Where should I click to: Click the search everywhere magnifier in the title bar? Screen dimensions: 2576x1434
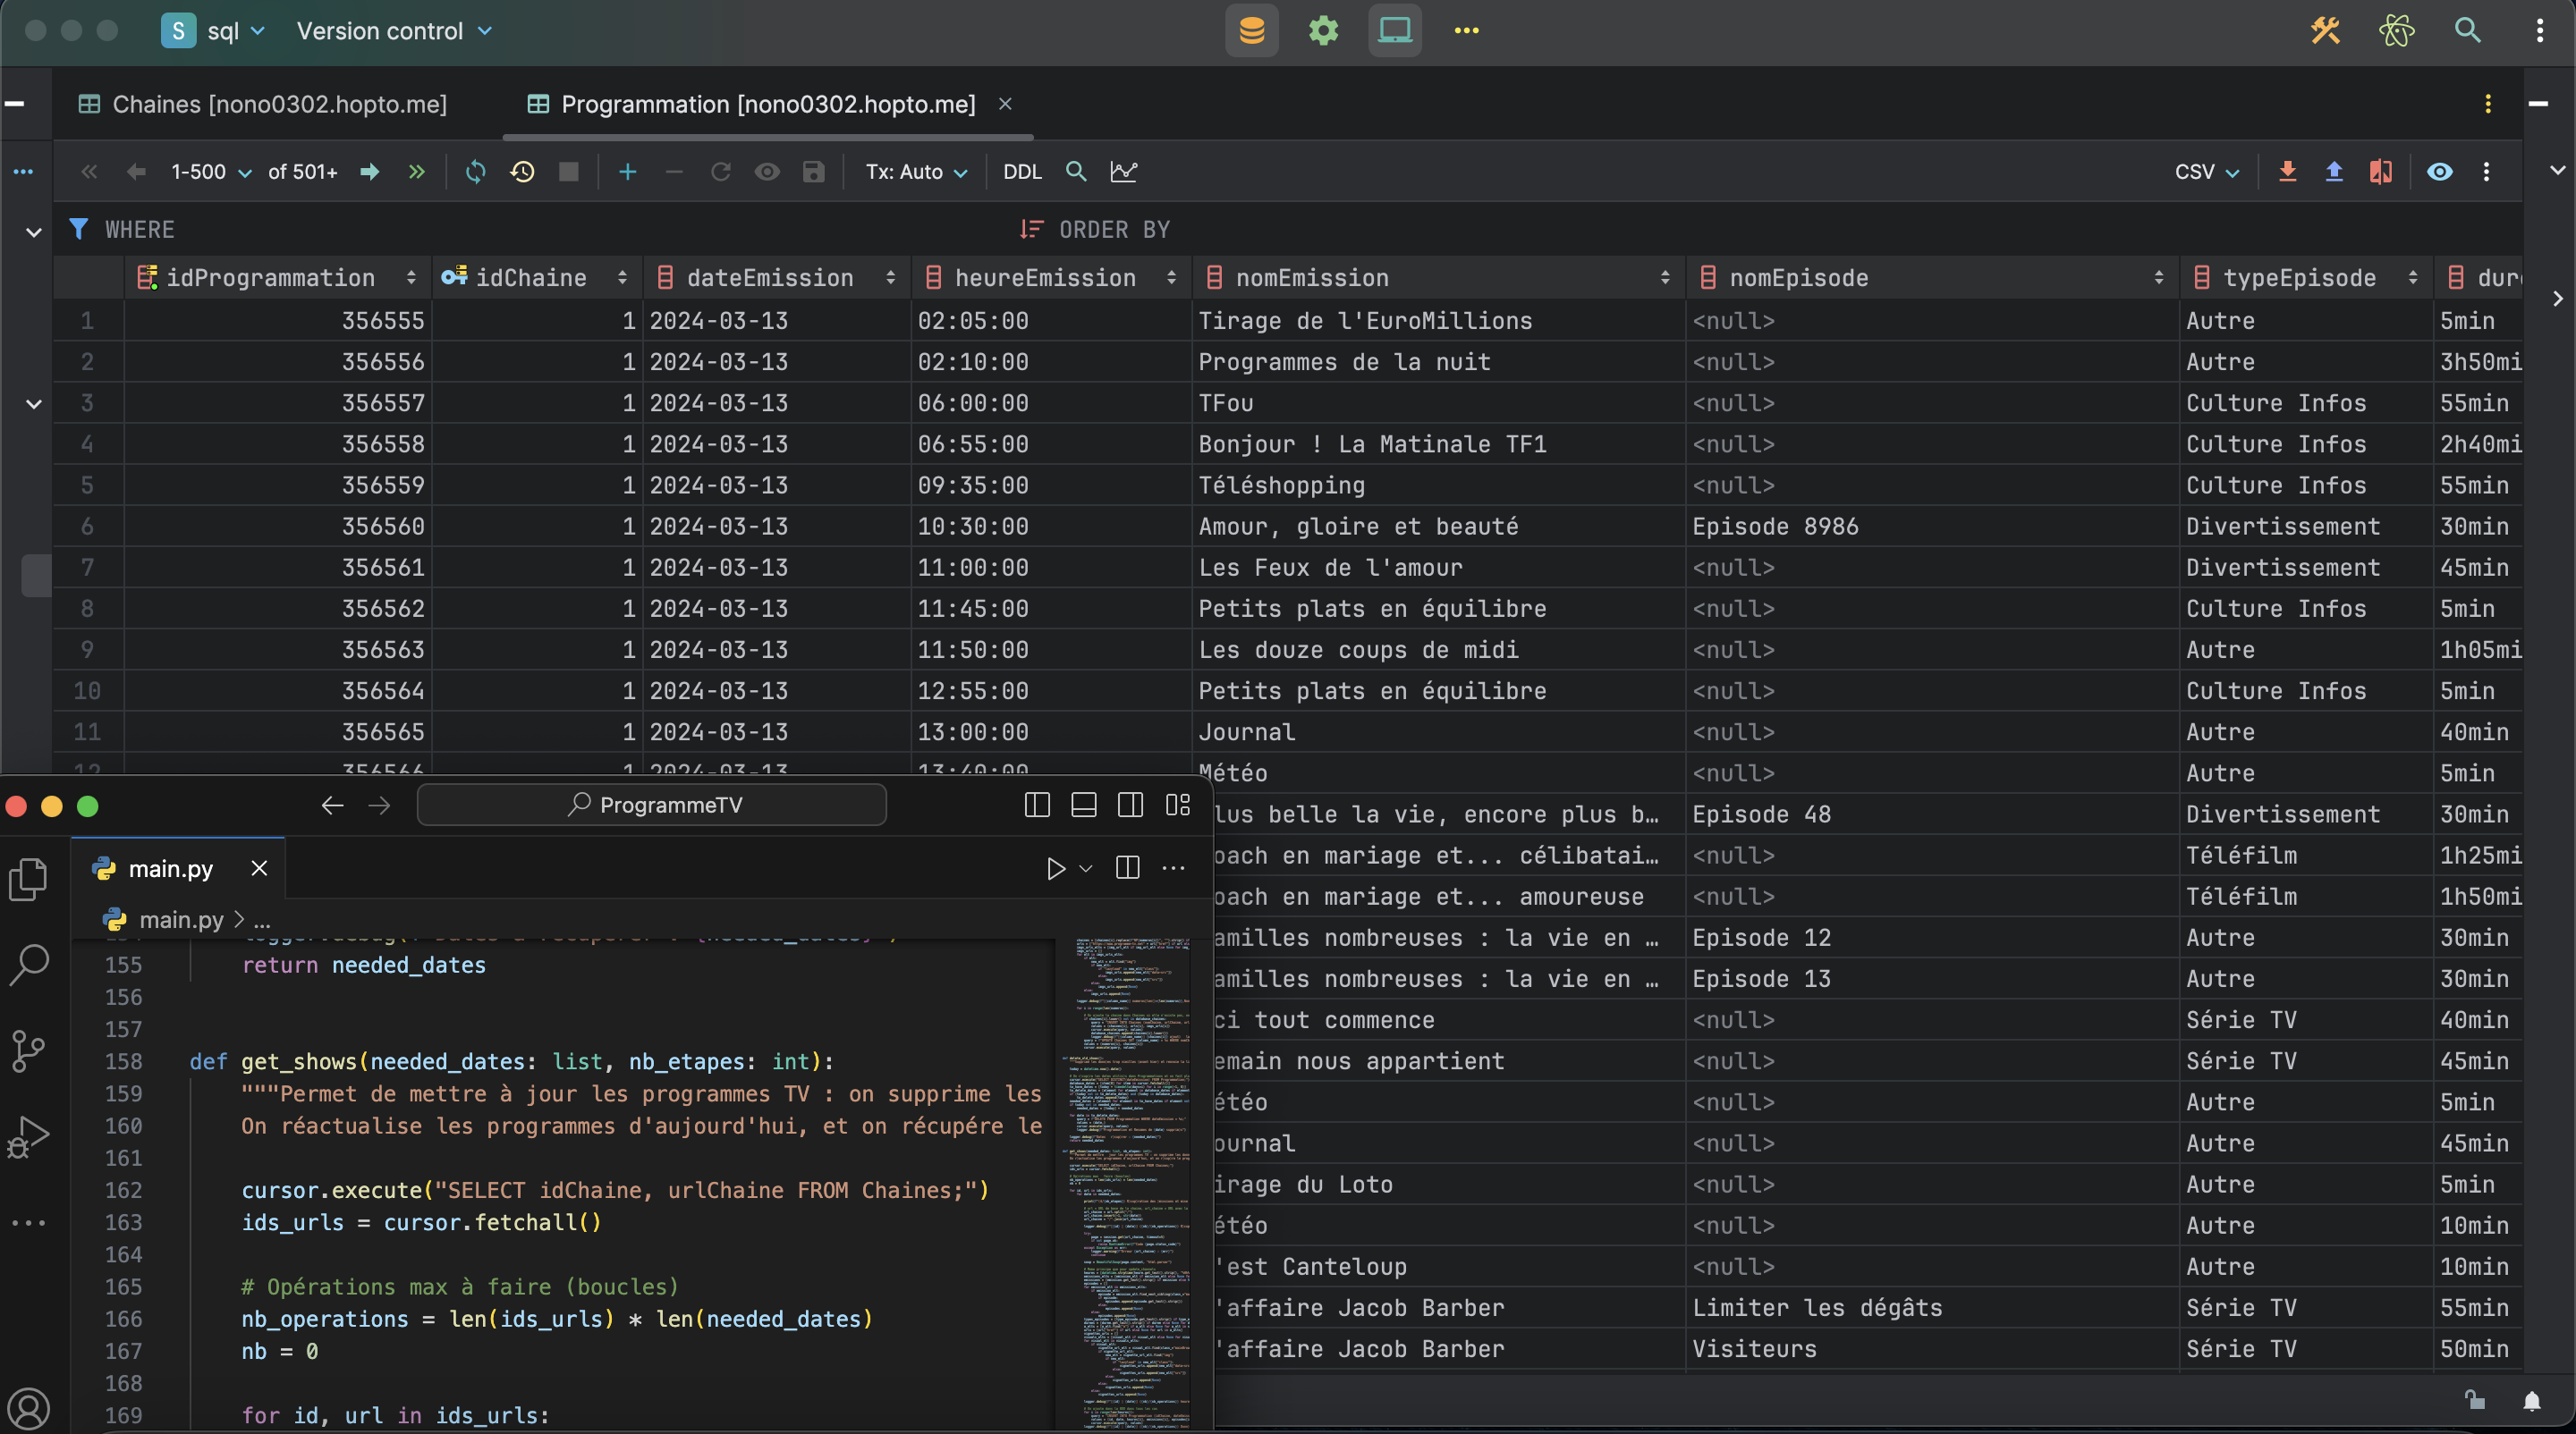(x=2467, y=31)
